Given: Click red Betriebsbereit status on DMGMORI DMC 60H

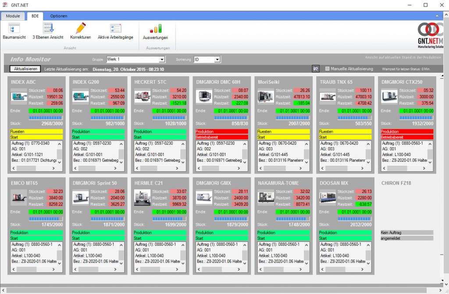Looking at the screenshot, I should pyautogui.click(x=221, y=138).
